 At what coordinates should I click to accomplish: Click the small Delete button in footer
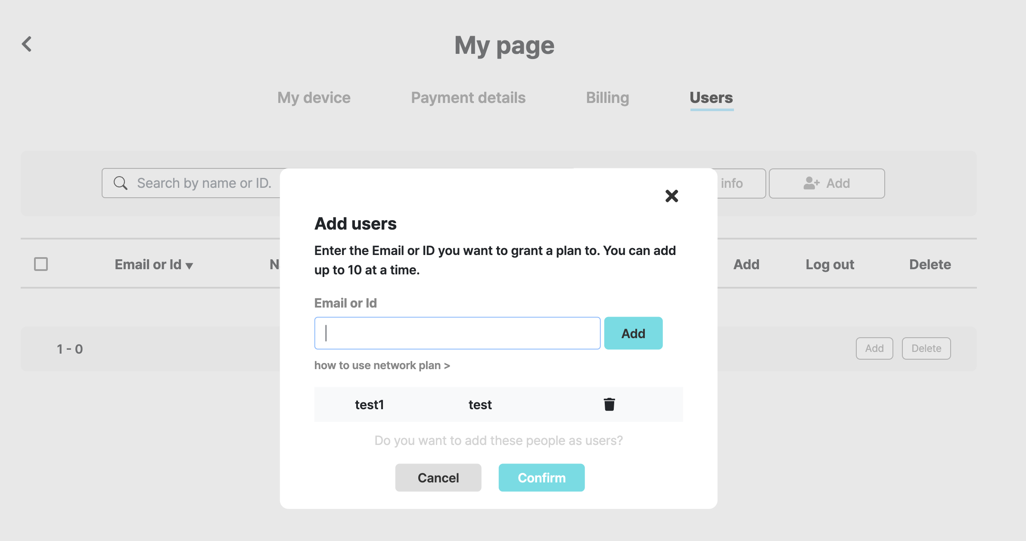pos(926,348)
